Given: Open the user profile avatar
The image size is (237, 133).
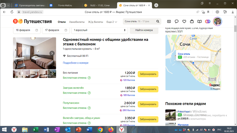Looking at the screenshot, I should (218, 22).
